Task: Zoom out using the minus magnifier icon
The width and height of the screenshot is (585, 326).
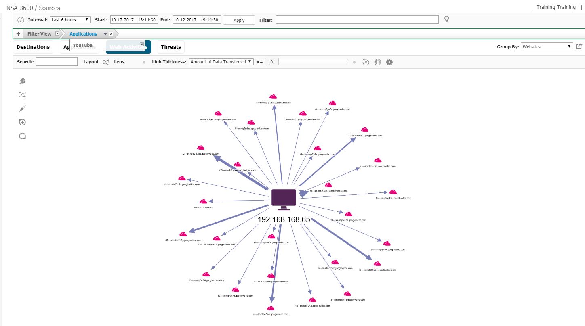Action: pyautogui.click(x=23, y=136)
